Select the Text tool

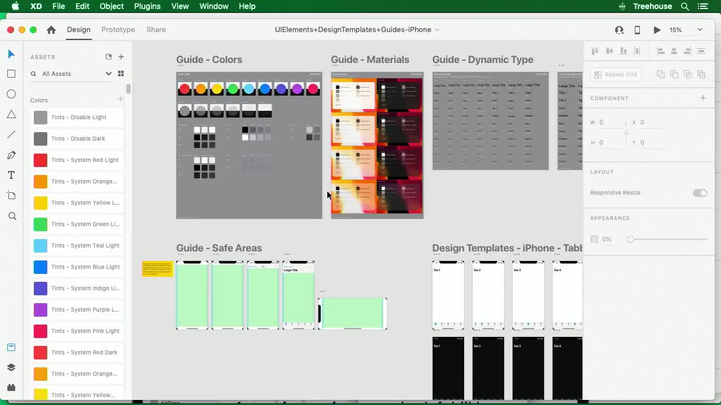coord(11,174)
